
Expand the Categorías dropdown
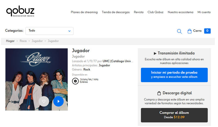[x=49, y=31]
